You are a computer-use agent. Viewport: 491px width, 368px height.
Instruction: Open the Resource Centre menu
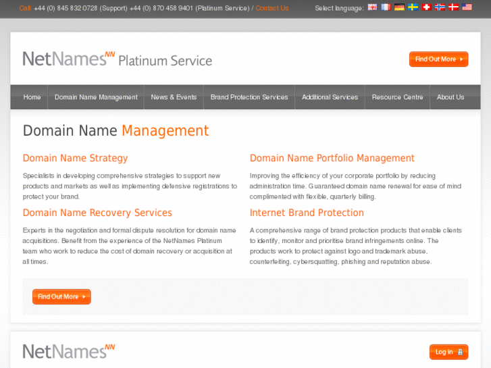[x=397, y=97]
